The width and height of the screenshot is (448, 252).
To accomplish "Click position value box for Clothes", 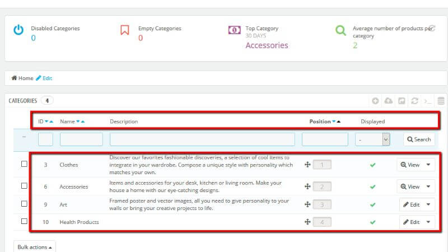I will [x=322, y=165].
